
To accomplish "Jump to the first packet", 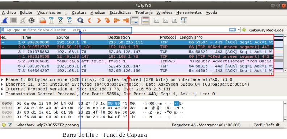I will [117, 21].
